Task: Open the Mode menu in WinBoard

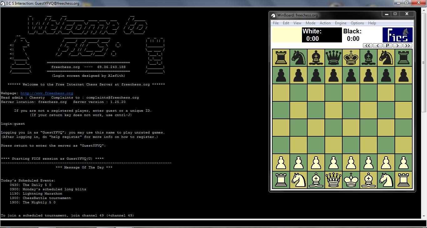Action: click(310, 23)
